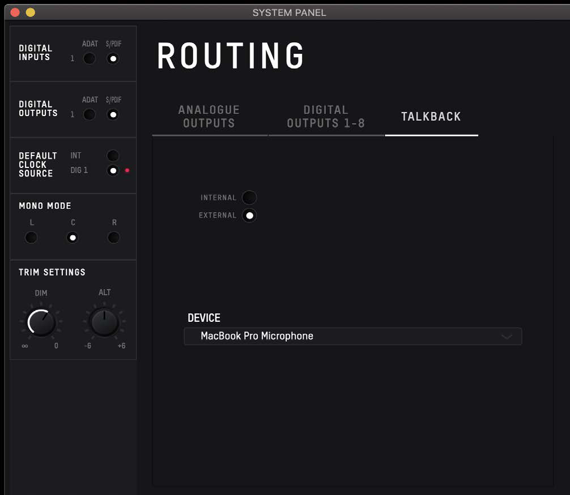Click the red clock status indicator dot
The image size is (570, 495).
point(127,170)
